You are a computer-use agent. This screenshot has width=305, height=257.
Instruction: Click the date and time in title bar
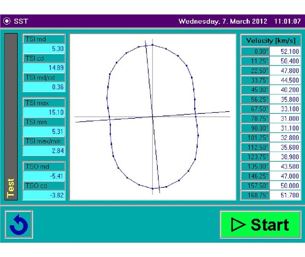point(239,21)
